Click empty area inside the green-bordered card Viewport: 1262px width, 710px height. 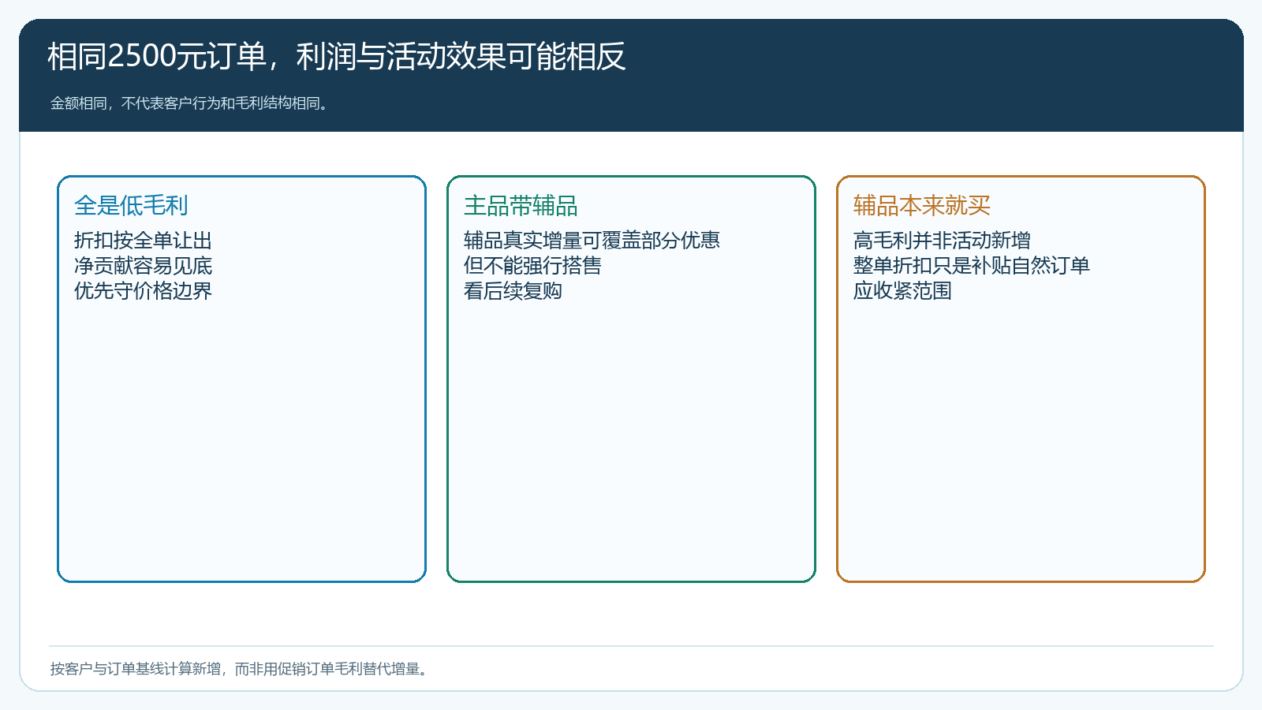(x=631, y=442)
